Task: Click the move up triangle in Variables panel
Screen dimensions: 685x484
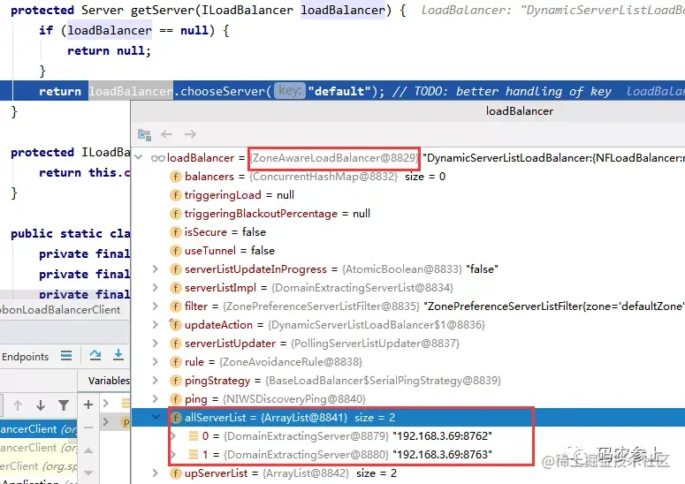Action: (88, 450)
